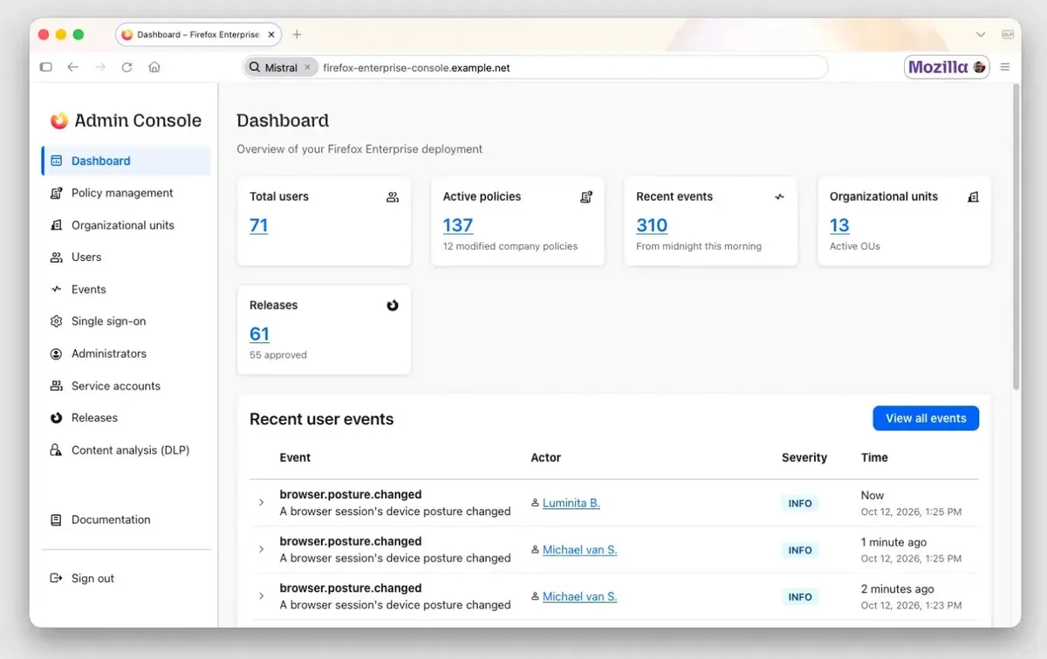Open the list all tabs dropdown arrow

click(x=980, y=35)
